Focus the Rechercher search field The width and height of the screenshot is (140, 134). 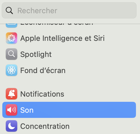[x=69, y=10]
